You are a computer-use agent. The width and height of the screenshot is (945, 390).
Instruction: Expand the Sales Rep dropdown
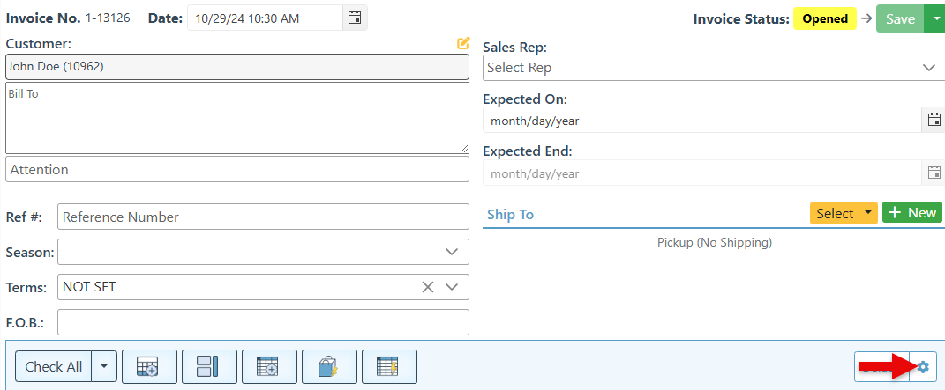pyautogui.click(x=928, y=68)
